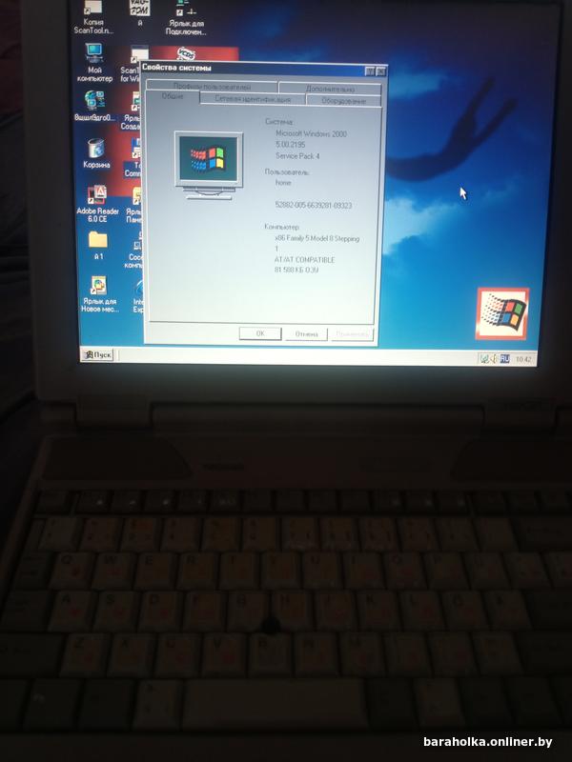This screenshot has height=762, width=572.
Task: Open the Копия ScanTool shortcut icon
Action: click(x=93, y=17)
